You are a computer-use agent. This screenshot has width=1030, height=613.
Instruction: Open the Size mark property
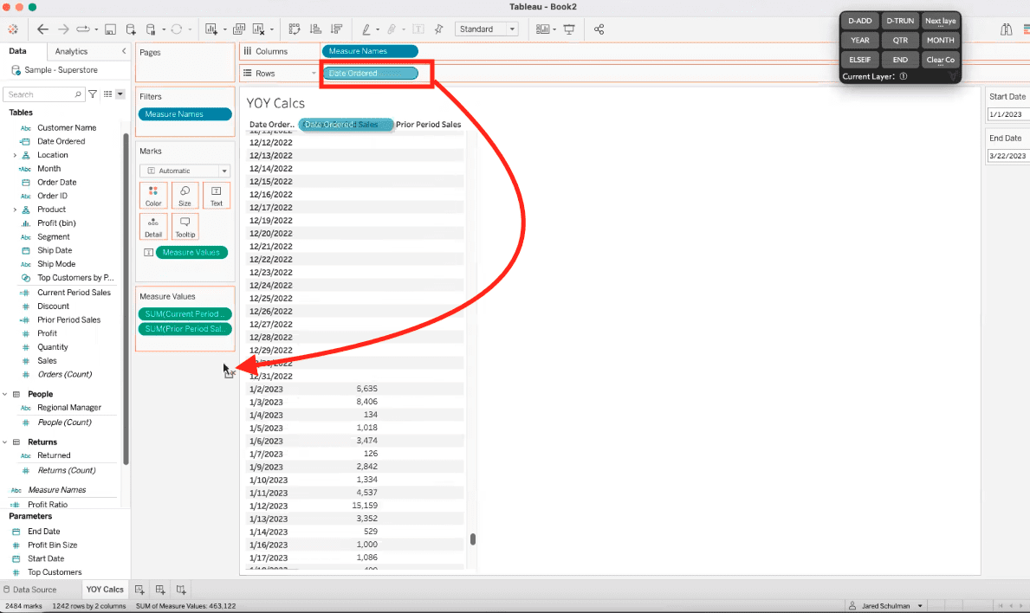click(x=185, y=195)
